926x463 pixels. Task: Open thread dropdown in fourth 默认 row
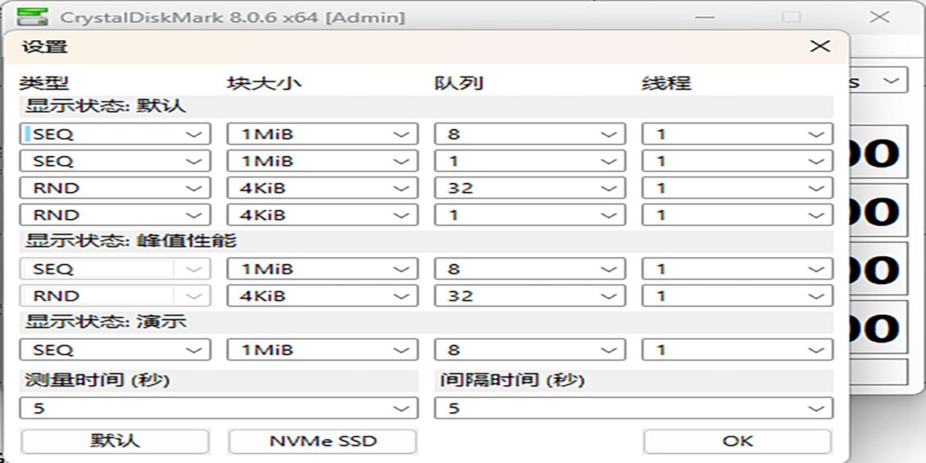737,215
